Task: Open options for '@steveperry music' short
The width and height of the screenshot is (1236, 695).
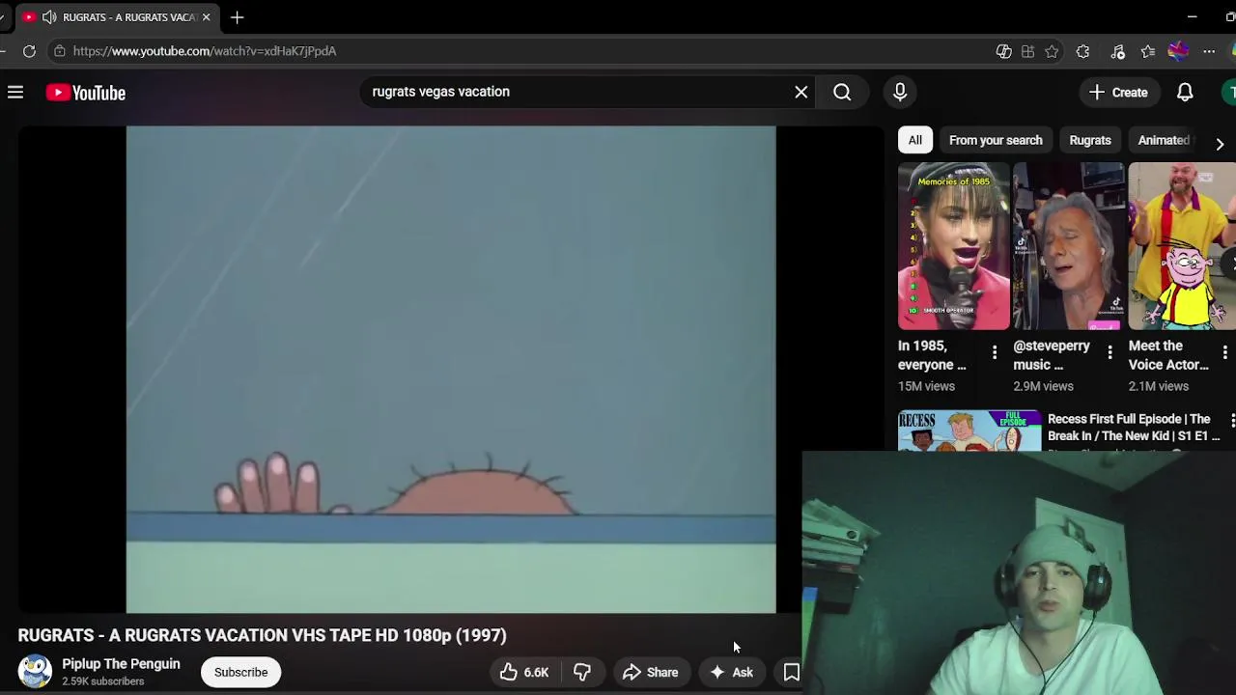Action: 1110,352
